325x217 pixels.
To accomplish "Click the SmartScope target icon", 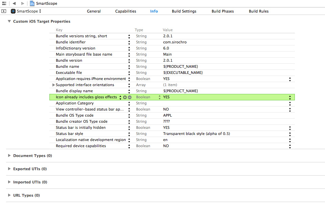I will click(13, 11).
